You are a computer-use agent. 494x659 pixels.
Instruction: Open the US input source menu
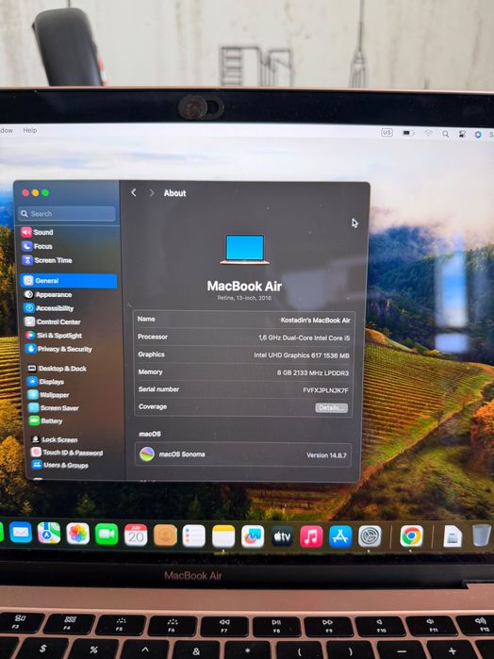[x=387, y=132]
